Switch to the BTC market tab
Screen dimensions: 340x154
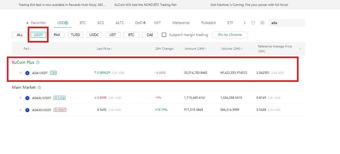(x=82, y=23)
